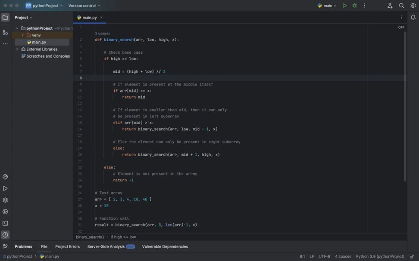Click the '# Function call' comment
This screenshot has width=419, height=261.
click(x=112, y=218)
